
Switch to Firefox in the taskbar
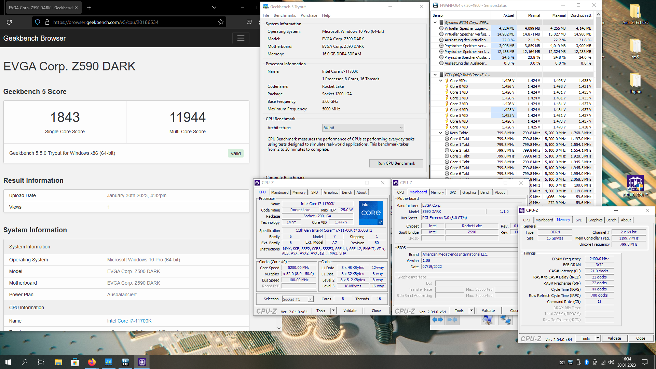[x=92, y=362]
